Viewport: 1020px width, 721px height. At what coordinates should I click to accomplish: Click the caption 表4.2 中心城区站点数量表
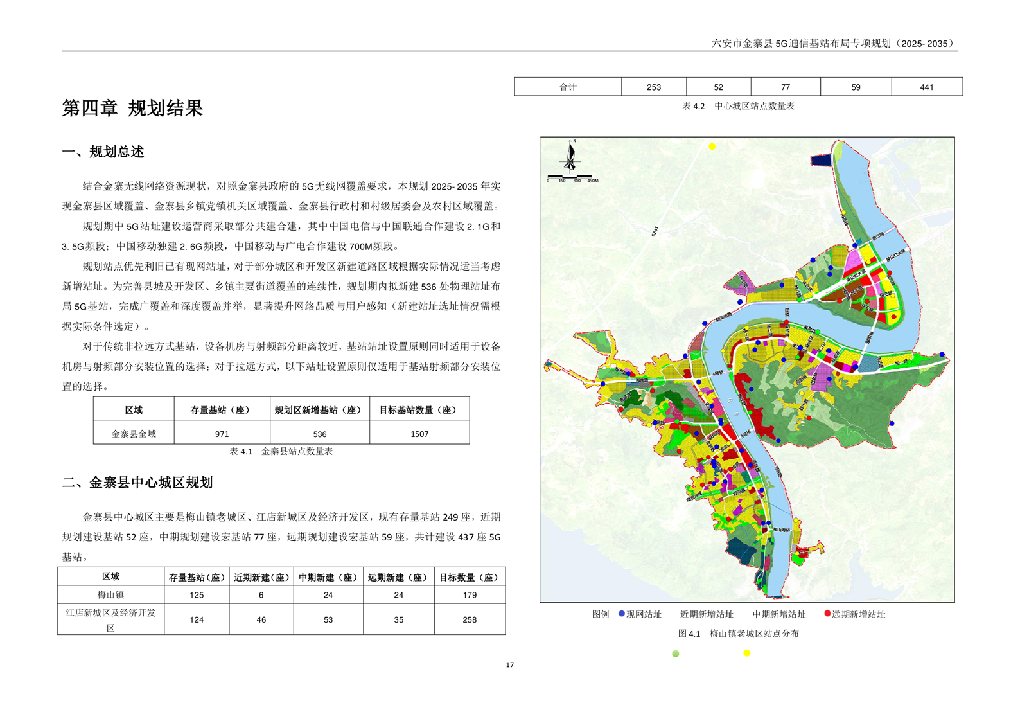point(738,106)
